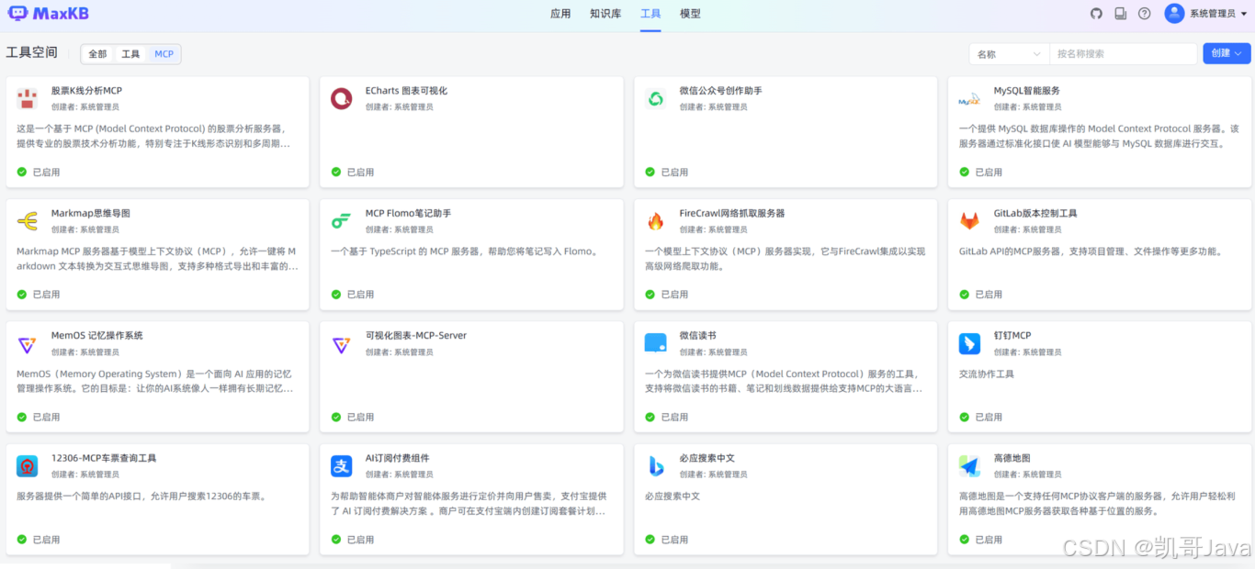The image size is (1255, 569).
Task: Click the FireCrawl flame icon
Action: tap(656, 221)
